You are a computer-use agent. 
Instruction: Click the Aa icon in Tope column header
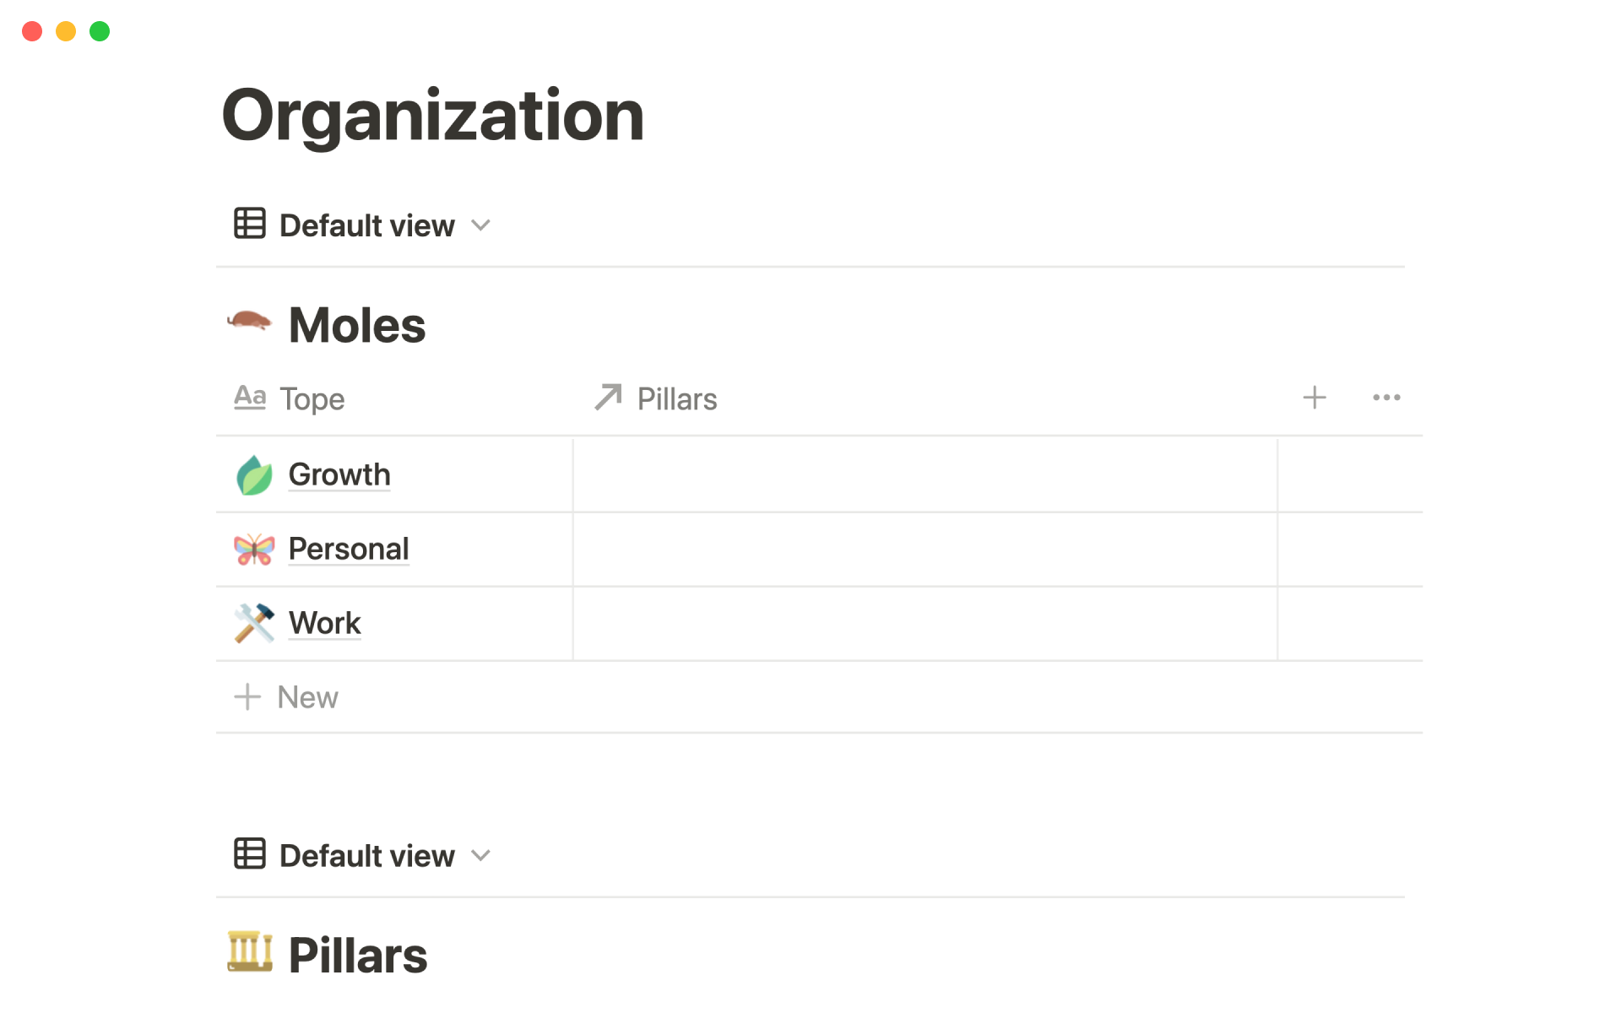250,397
